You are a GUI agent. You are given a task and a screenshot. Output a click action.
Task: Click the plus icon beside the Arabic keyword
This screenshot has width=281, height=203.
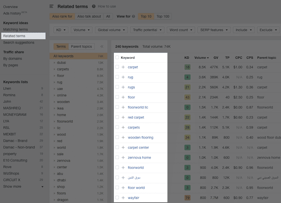(x=123, y=178)
